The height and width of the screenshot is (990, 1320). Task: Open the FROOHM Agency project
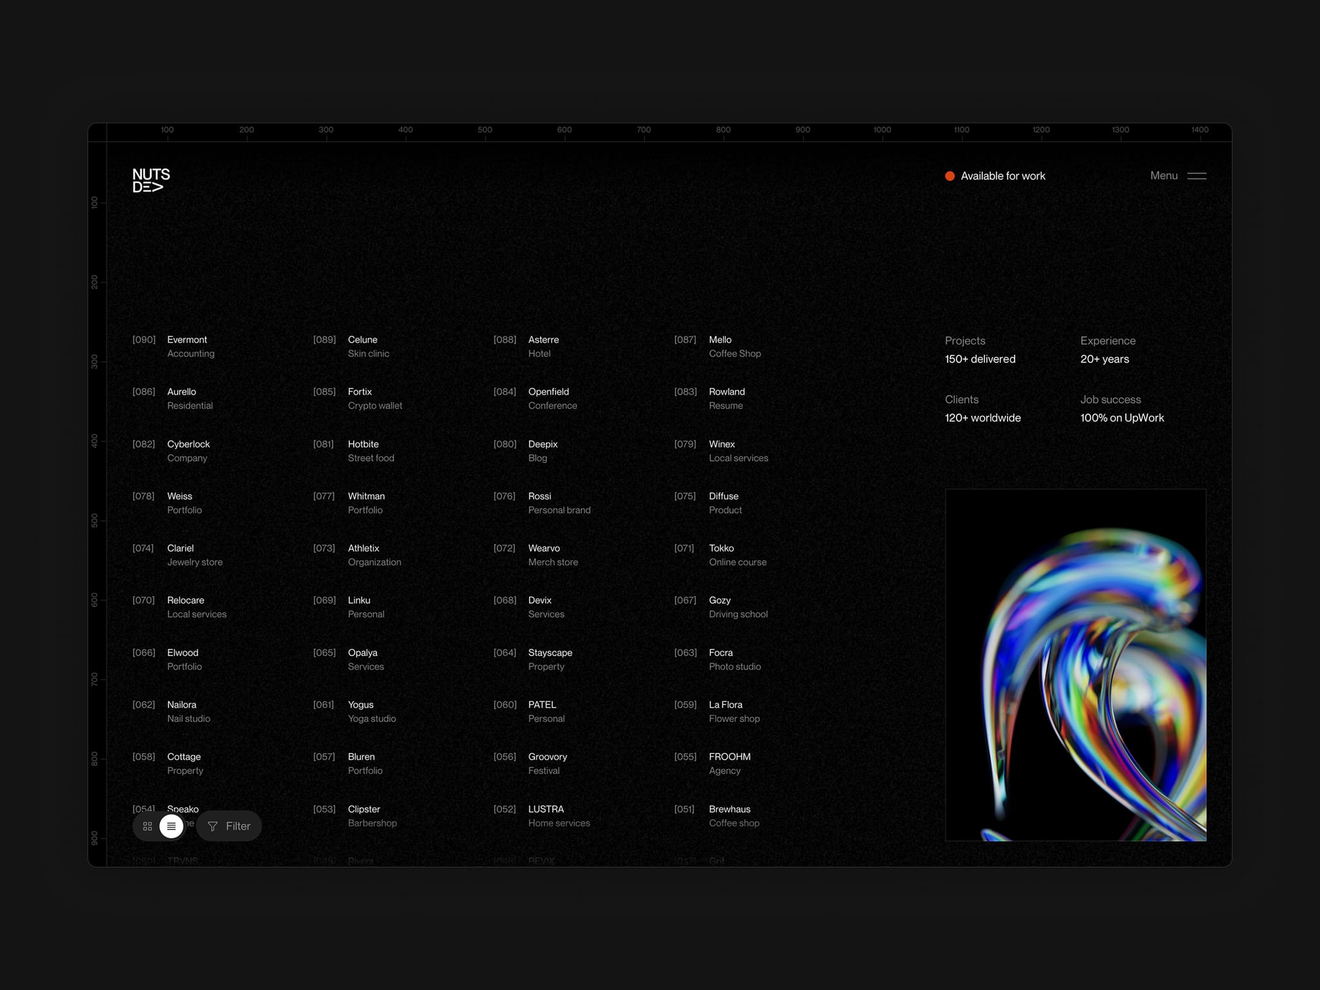click(x=712, y=764)
